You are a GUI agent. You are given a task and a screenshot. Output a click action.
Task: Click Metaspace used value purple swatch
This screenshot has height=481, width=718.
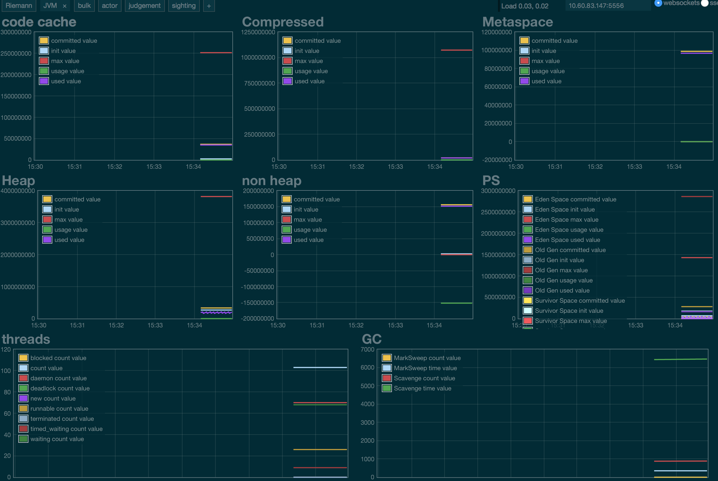click(524, 81)
